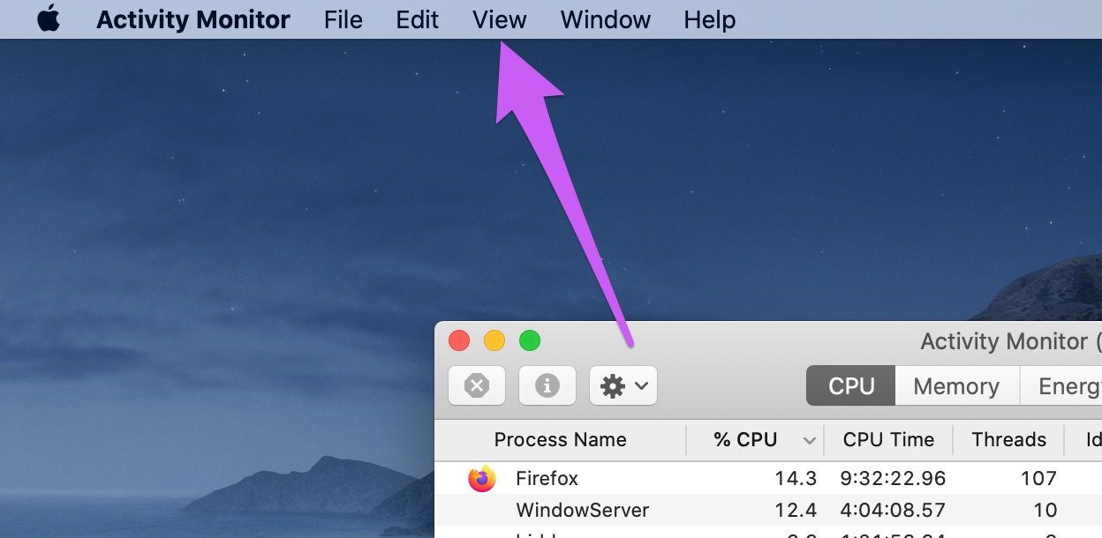The image size is (1102, 538).
Task: Open the Activity Monitor application menu
Action: click(193, 19)
